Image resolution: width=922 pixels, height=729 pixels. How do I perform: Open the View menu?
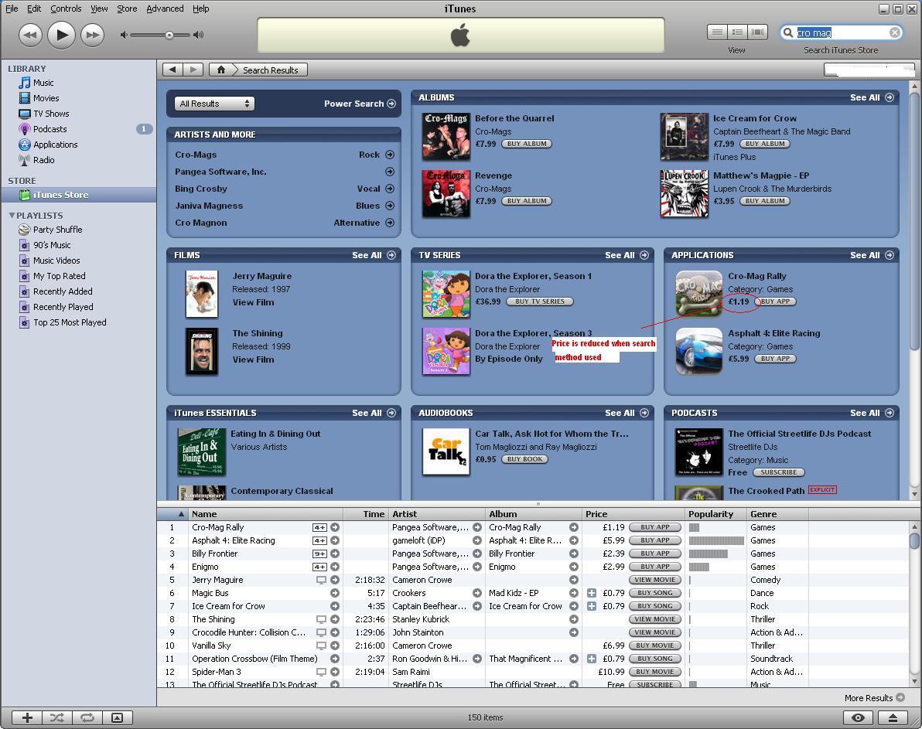click(99, 9)
